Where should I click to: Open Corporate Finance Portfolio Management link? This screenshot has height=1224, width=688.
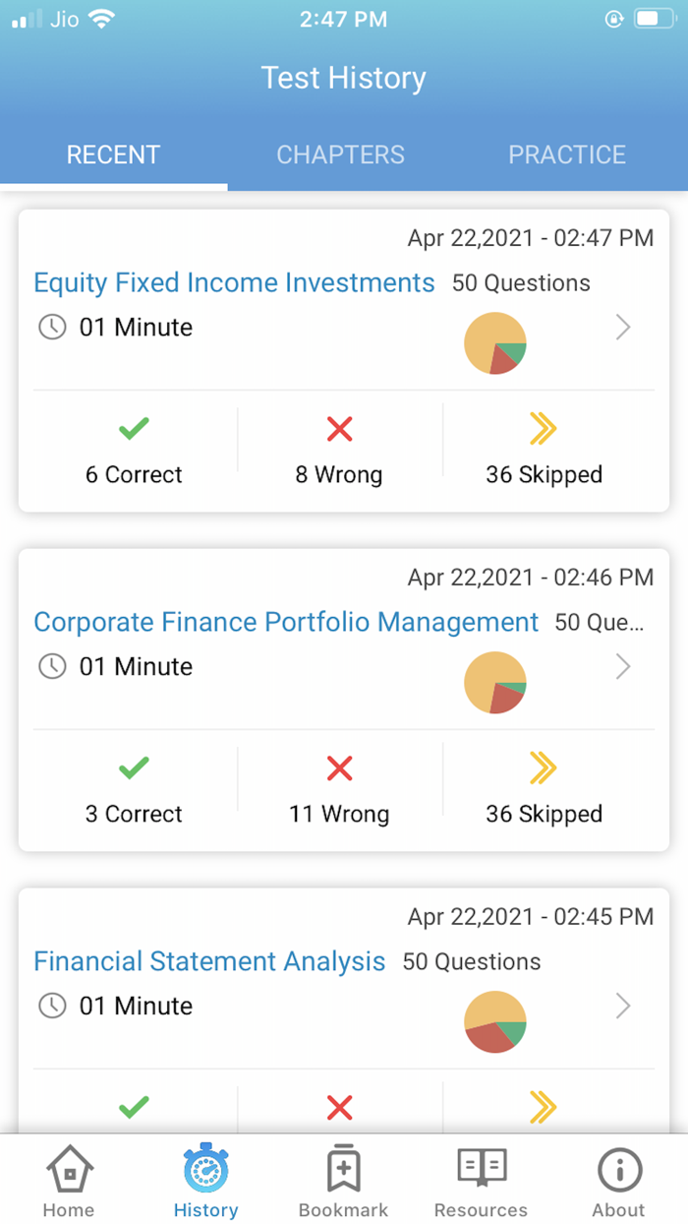tap(286, 623)
